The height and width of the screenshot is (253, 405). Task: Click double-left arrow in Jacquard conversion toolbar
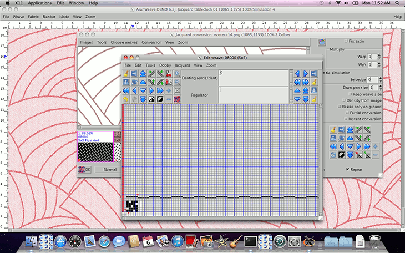[x=333, y=146]
